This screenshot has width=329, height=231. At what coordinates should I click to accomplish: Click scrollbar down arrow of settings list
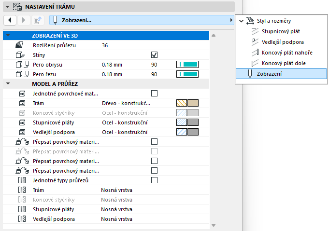pyautogui.click(x=214, y=225)
